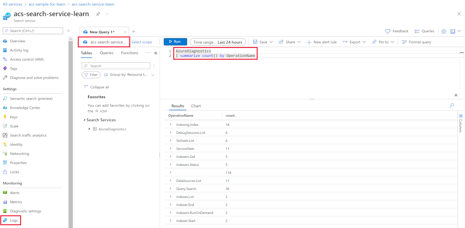Open Networking settings
This screenshot has height=228, width=465.
point(20,153)
